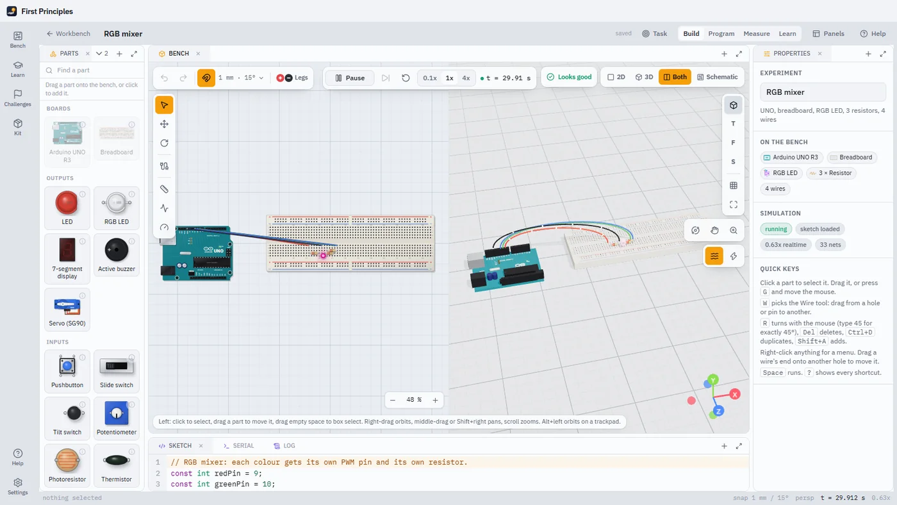Image resolution: width=897 pixels, height=505 pixels.
Task: Click the Find a part search field
Action: coord(94,70)
